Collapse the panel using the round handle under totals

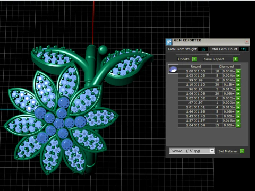coord(208,54)
